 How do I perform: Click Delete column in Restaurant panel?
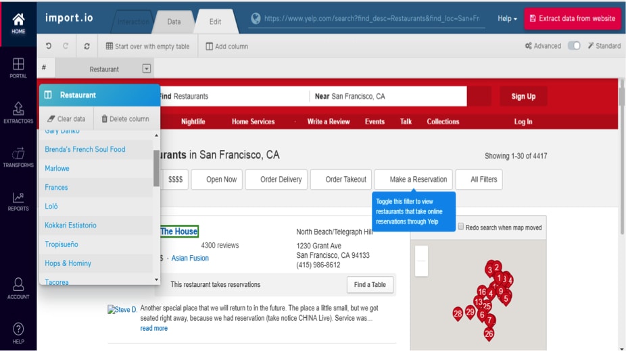[x=125, y=119]
